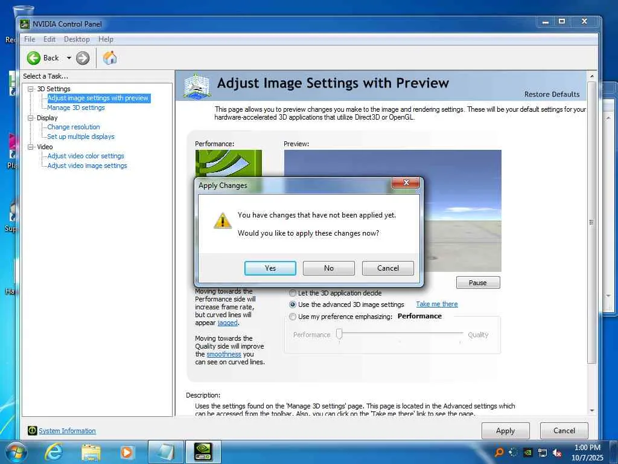
Task: Collapse the Video tree node
Action: tap(30, 147)
